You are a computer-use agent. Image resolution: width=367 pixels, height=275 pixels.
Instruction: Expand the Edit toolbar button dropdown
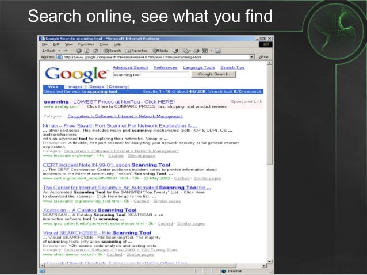211,51
